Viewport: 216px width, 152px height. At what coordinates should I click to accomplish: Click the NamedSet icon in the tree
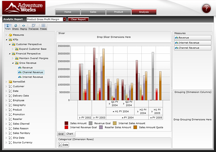pos(10,82)
